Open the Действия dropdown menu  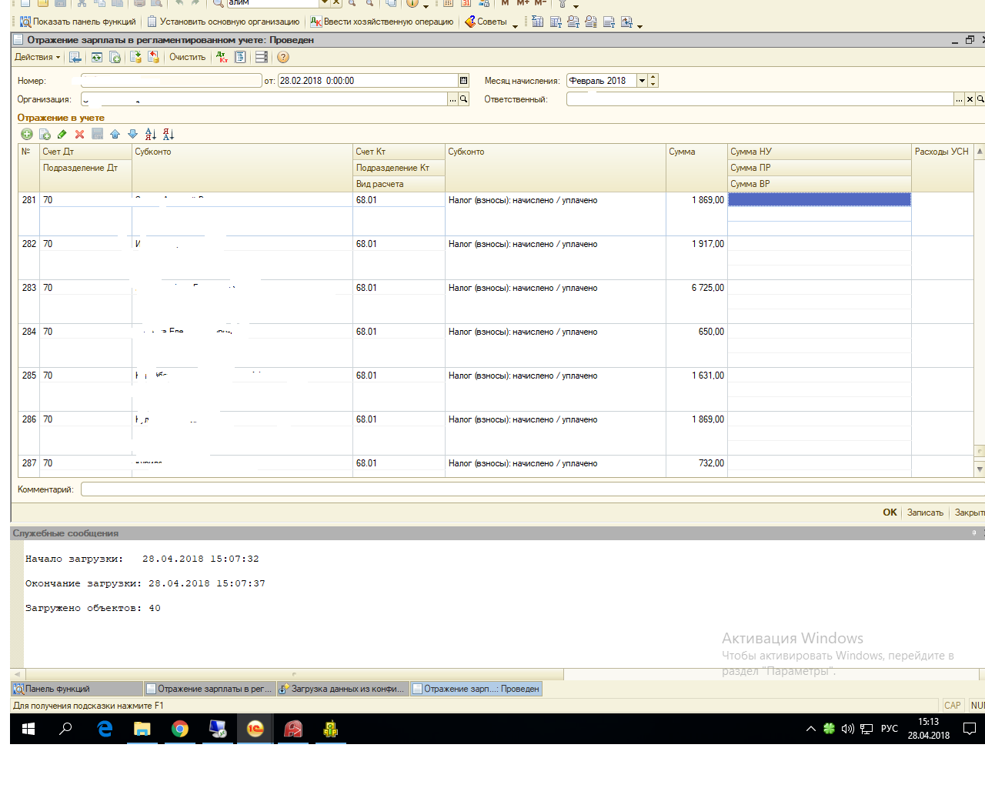point(37,57)
